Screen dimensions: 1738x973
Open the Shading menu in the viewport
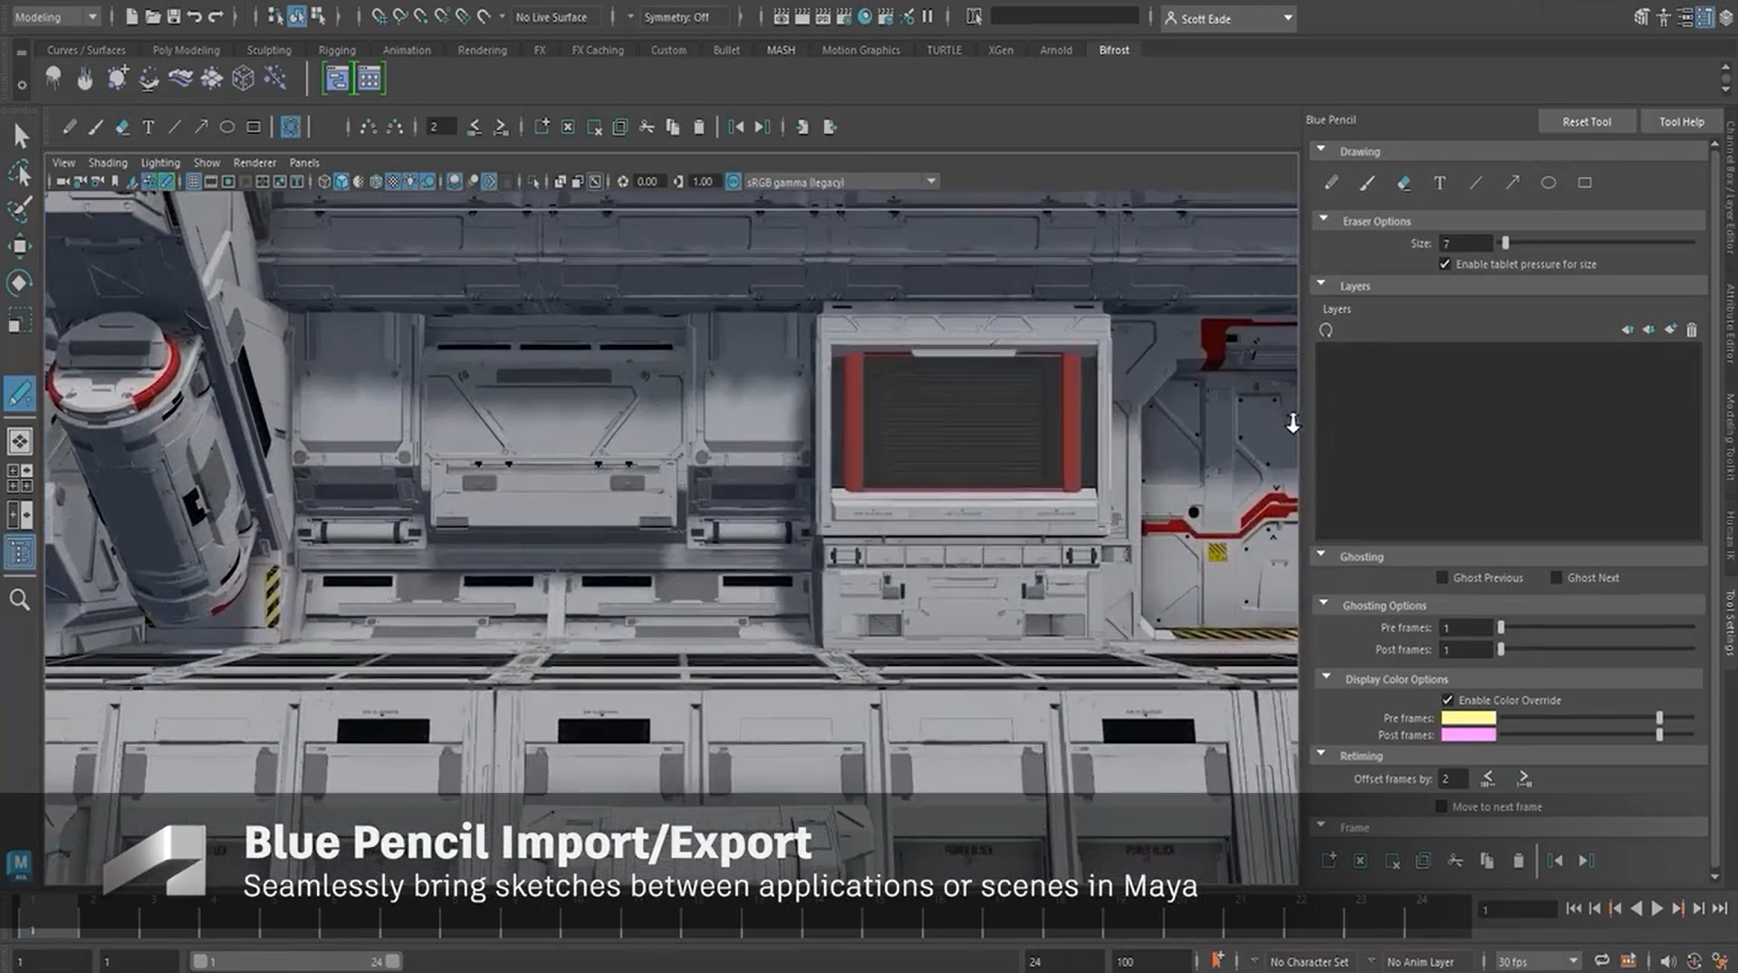[108, 162]
